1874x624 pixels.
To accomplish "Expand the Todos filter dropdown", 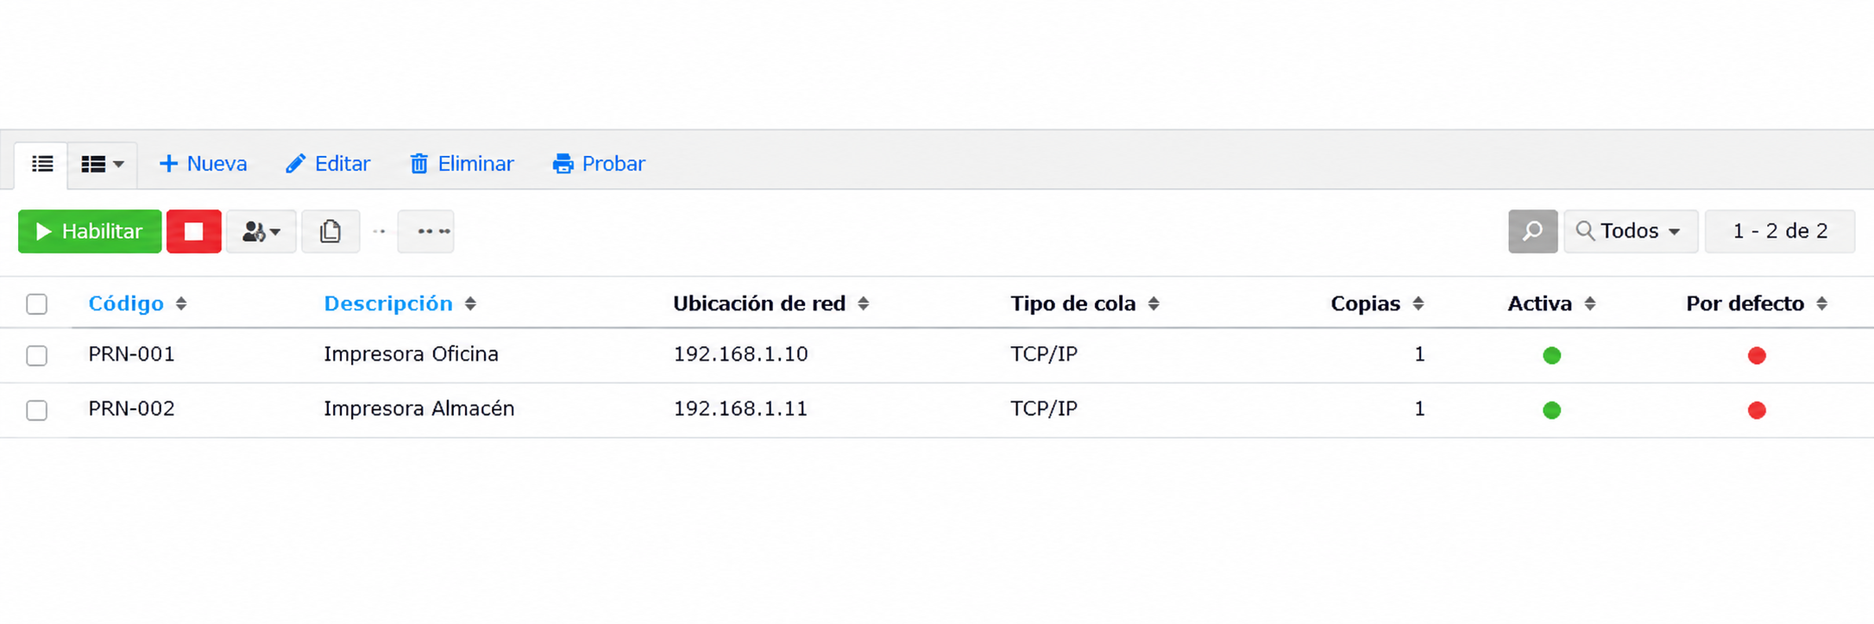I will (x=1631, y=231).
